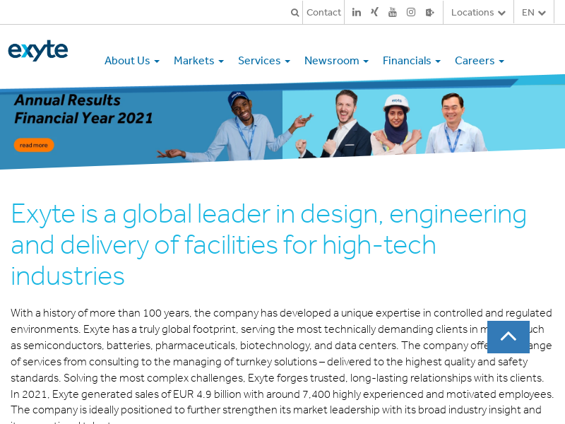
Task: Expand the Careers menu
Action: [x=480, y=61]
